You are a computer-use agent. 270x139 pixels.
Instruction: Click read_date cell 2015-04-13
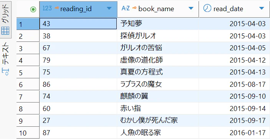[x=235, y=72]
